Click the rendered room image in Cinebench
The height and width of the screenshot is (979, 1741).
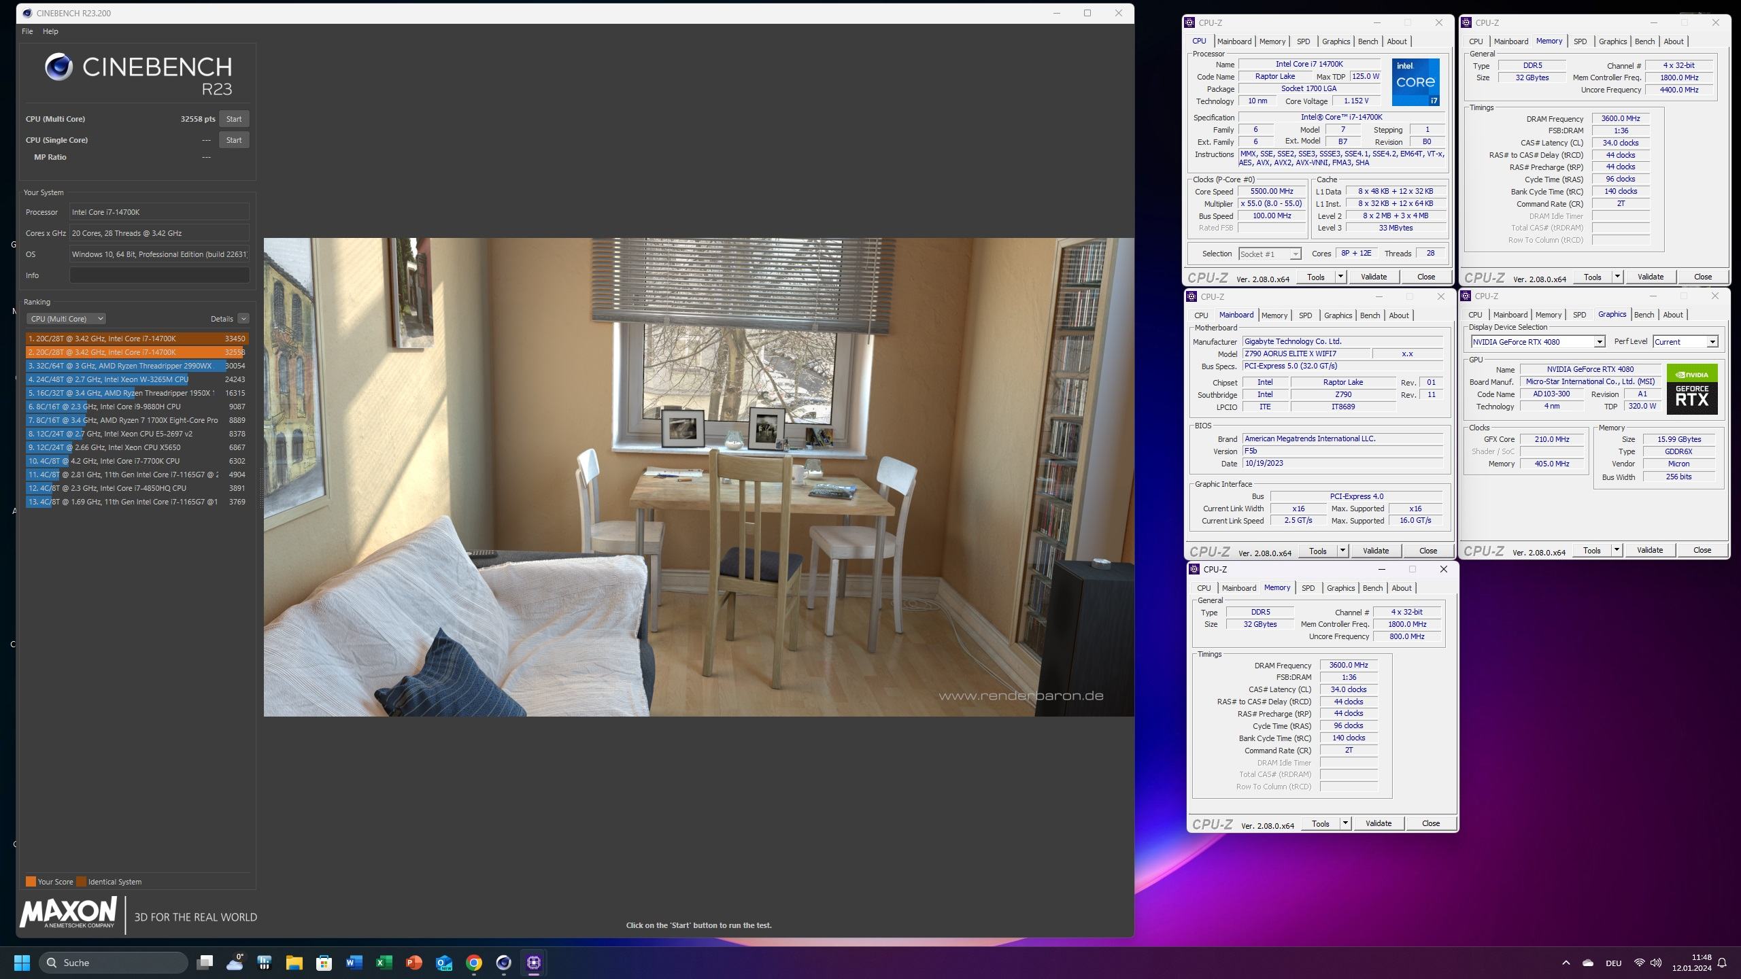(x=698, y=477)
